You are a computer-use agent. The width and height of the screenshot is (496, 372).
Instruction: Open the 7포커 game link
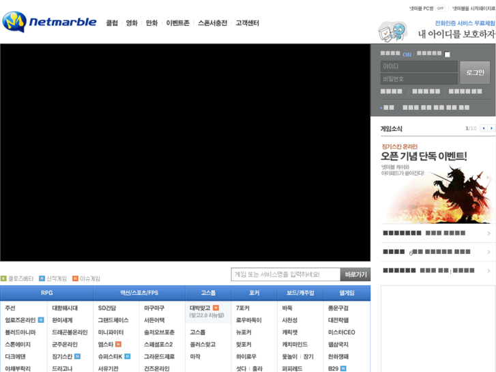[243, 308]
